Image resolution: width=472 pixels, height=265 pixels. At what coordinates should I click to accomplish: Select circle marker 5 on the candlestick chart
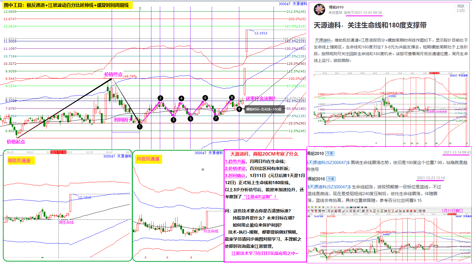pyautogui.click(x=191, y=119)
